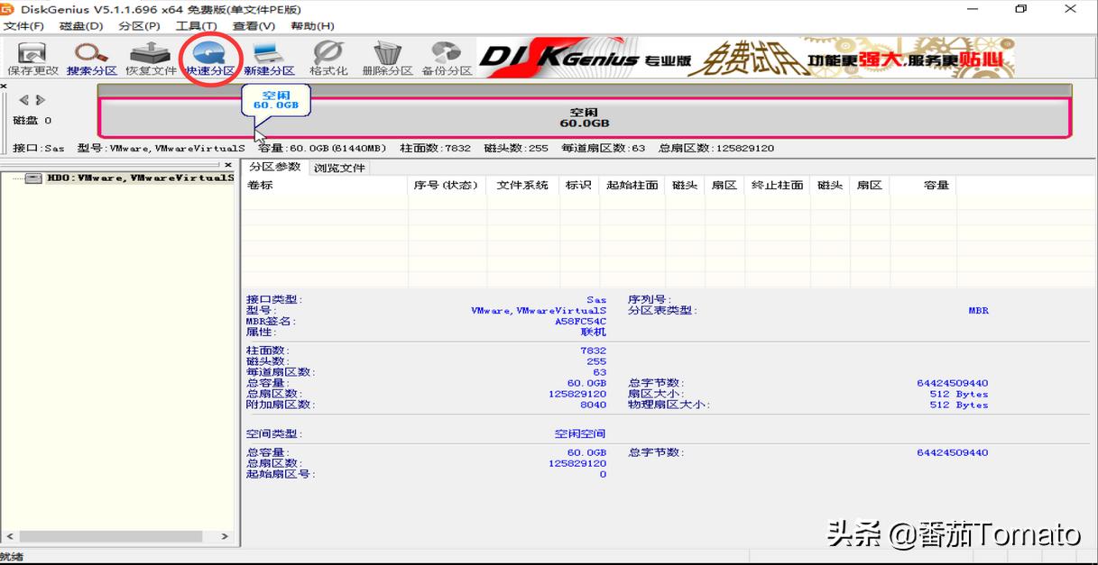Click the 空间类型 value 空闲空间

[580, 433]
